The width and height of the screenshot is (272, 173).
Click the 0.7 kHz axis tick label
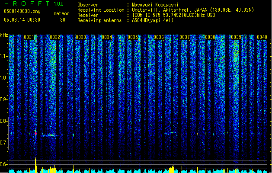pos(4,143)
